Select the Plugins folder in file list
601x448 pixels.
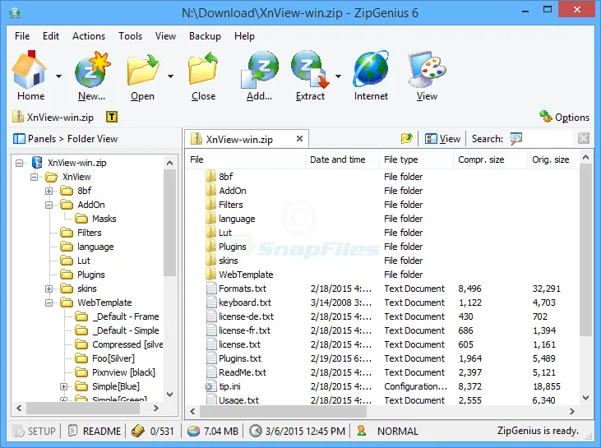point(233,247)
